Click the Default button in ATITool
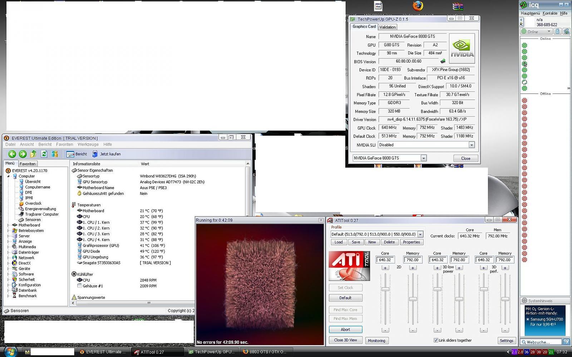Screen dimensions: 572x357 tap(345, 298)
